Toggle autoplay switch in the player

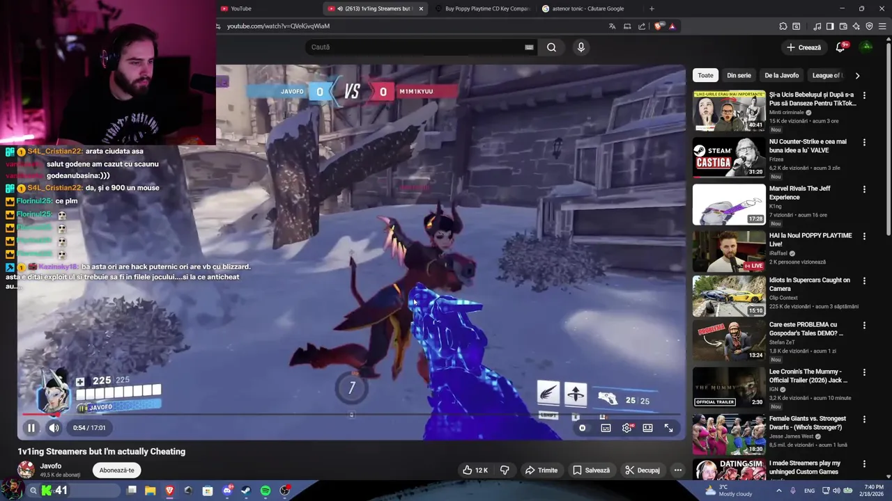tap(583, 428)
